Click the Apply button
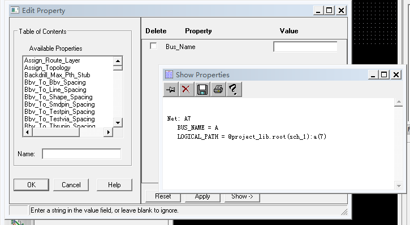410x225 pixels. click(202, 197)
